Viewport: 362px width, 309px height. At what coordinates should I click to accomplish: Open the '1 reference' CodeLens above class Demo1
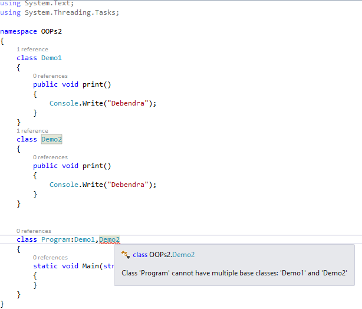(32, 50)
